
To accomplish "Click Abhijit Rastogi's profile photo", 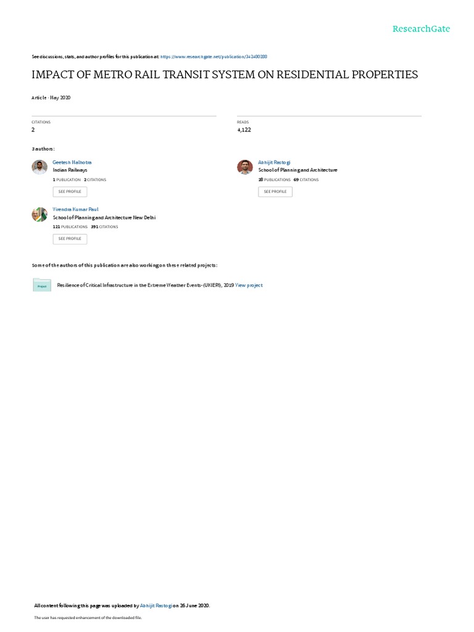I will click(x=244, y=167).
